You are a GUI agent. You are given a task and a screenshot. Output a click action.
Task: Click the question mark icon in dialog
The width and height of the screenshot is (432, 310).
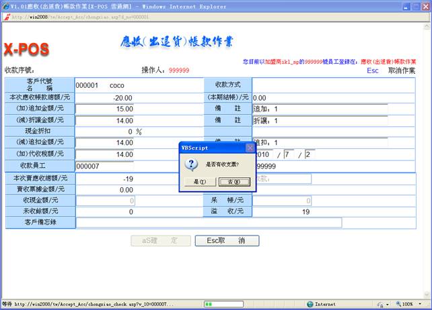(190, 164)
